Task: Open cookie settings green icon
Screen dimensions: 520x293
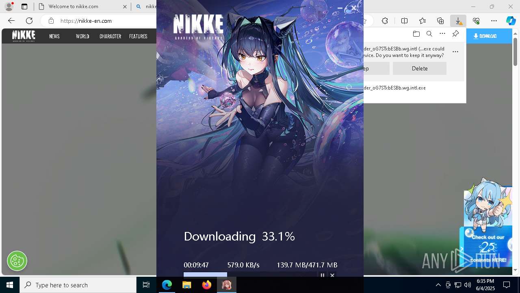Action: [x=17, y=261]
